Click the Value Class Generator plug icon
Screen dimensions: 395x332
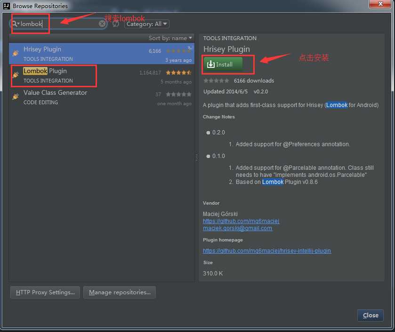coord(16,97)
